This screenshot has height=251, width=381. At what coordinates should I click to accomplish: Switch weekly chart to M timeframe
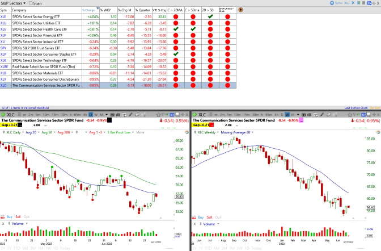click(x=293, y=115)
